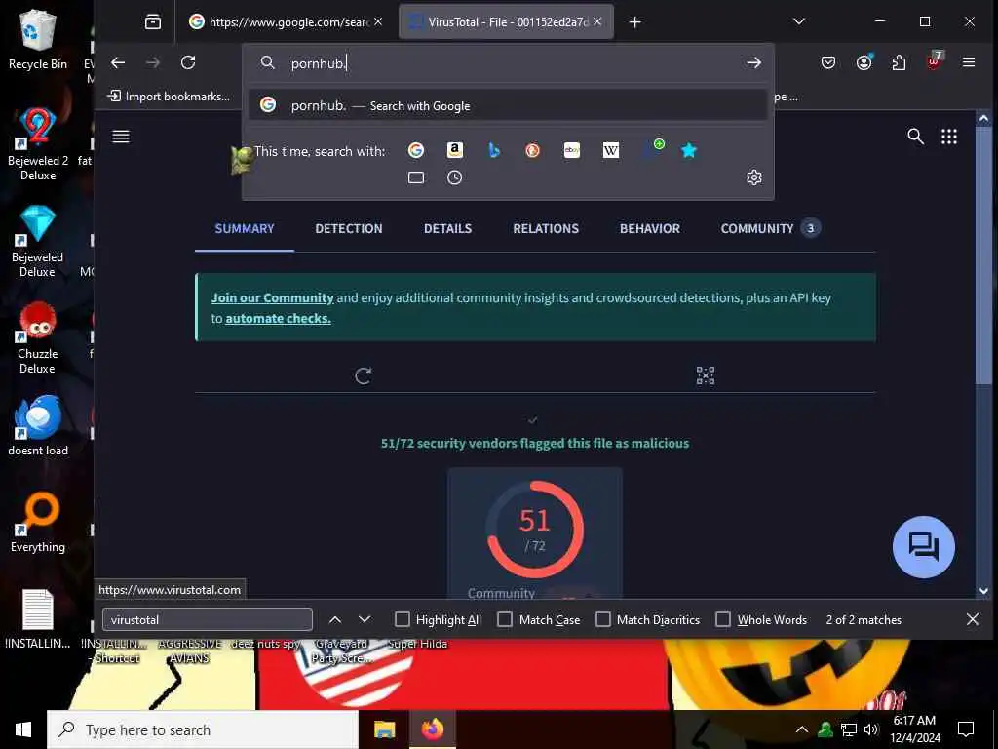Viewport: 998px width, 749px height.
Task: Search in History clock icon
Action: 454,177
